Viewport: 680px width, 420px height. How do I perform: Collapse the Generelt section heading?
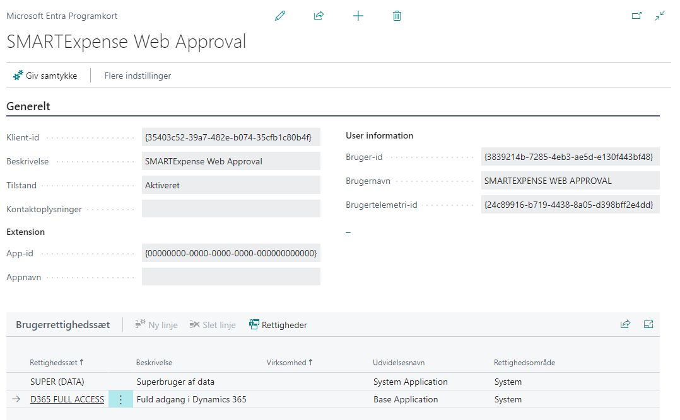pyautogui.click(x=28, y=106)
